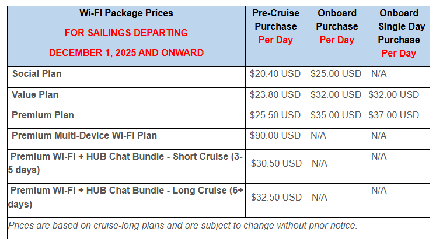The width and height of the screenshot is (436, 239).
Task: Click the Short Cruise HUB Chat Bundle label
Action: pyautogui.click(x=126, y=163)
